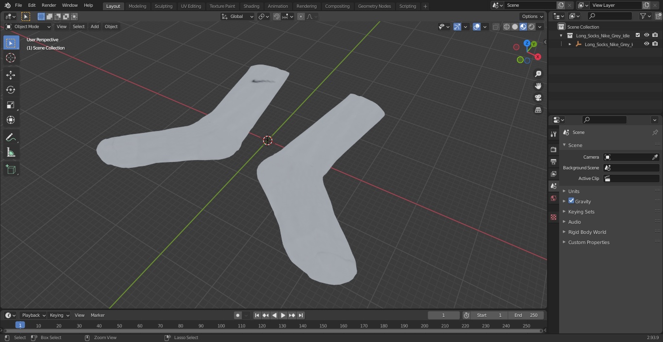This screenshot has width=663, height=342.
Task: Click the X axis on navigation gizmo
Action: coord(538,57)
